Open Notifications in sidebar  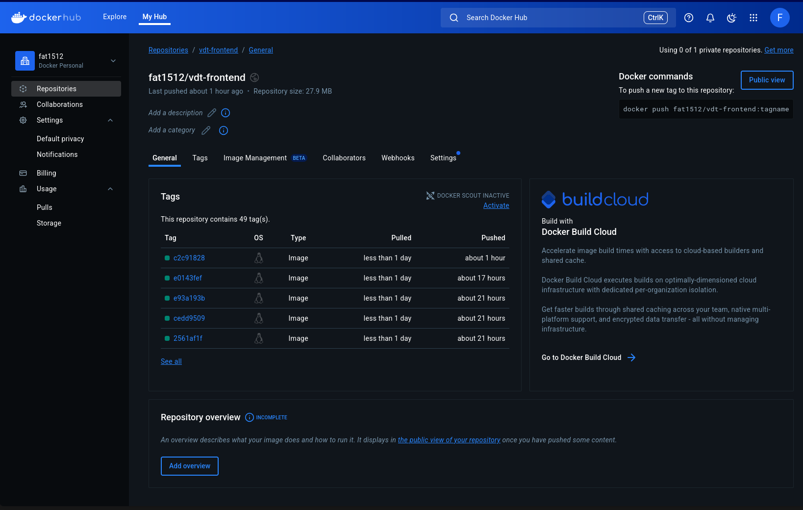57,154
